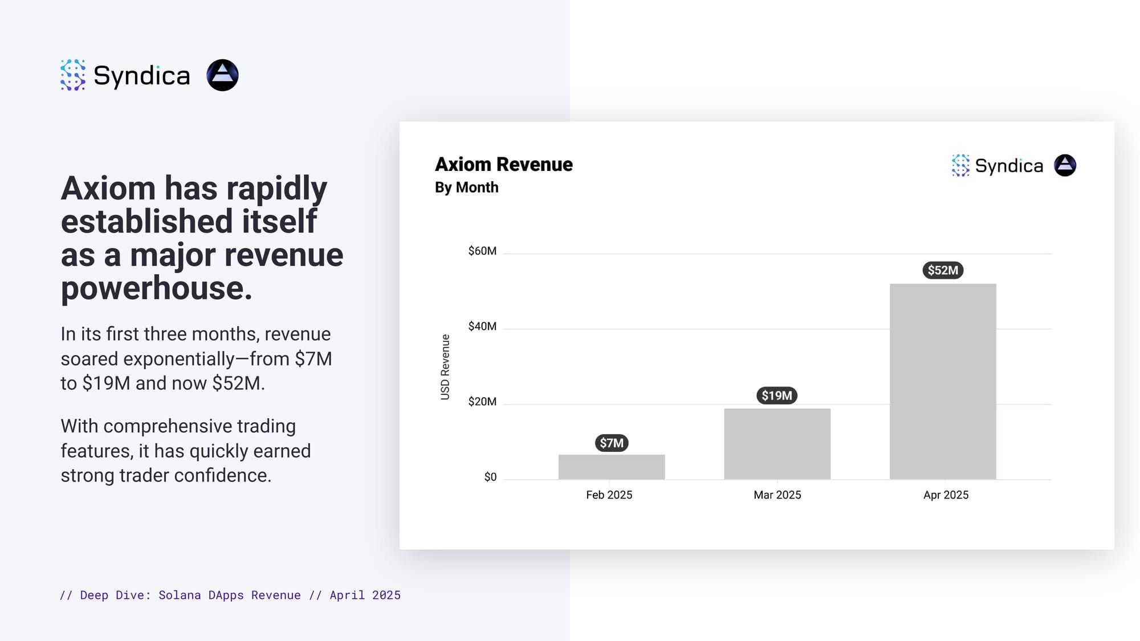Select the $19M value label
1140x641 pixels.
(x=777, y=395)
